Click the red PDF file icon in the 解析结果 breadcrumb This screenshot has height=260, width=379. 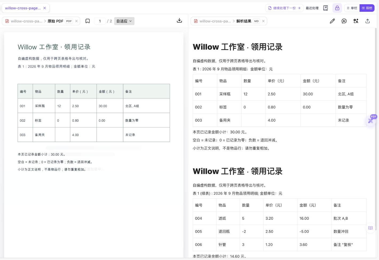point(196,21)
